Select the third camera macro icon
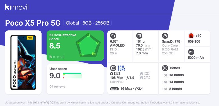219x106 pixels. coord(147,78)
